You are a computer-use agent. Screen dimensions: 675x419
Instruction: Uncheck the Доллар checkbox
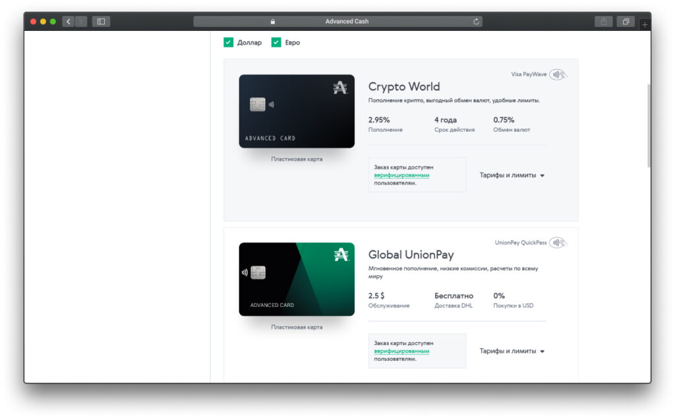point(228,42)
